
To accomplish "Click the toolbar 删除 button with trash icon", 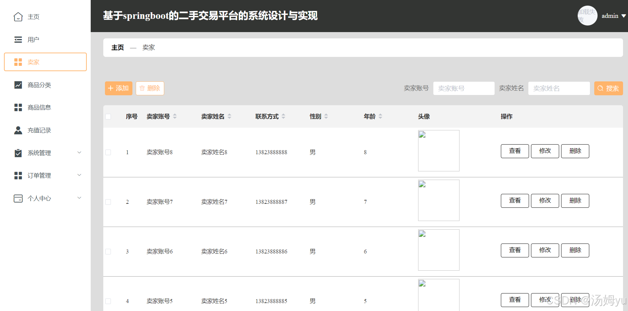I will click(150, 88).
